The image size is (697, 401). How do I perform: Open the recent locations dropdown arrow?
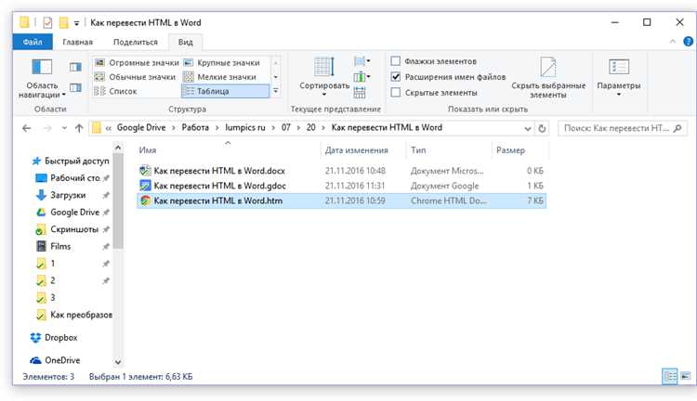pos(64,128)
